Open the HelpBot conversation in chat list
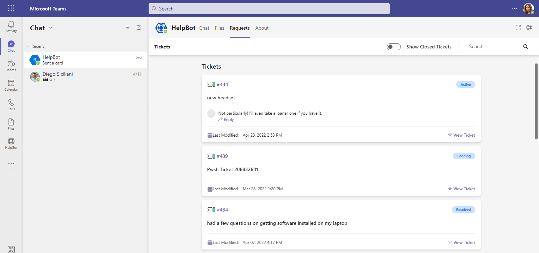 (85, 60)
